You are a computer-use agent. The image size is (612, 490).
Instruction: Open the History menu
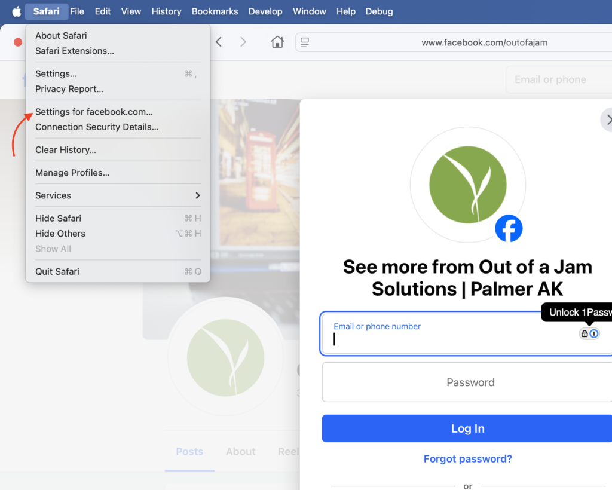[166, 11]
